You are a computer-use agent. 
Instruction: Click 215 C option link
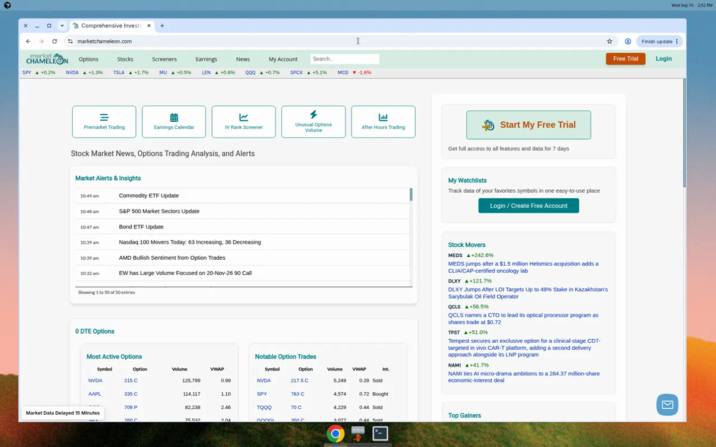pos(131,381)
